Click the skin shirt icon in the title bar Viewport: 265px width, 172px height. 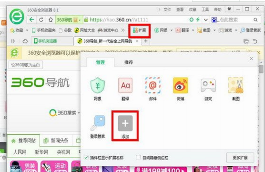tap(229, 9)
